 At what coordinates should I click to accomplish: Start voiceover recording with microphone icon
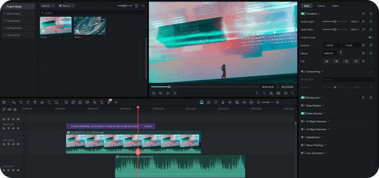pyautogui.click(x=223, y=103)
